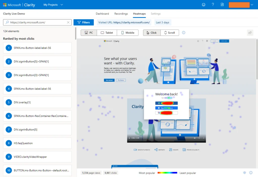Click Get started in the preview

[109, 80]
